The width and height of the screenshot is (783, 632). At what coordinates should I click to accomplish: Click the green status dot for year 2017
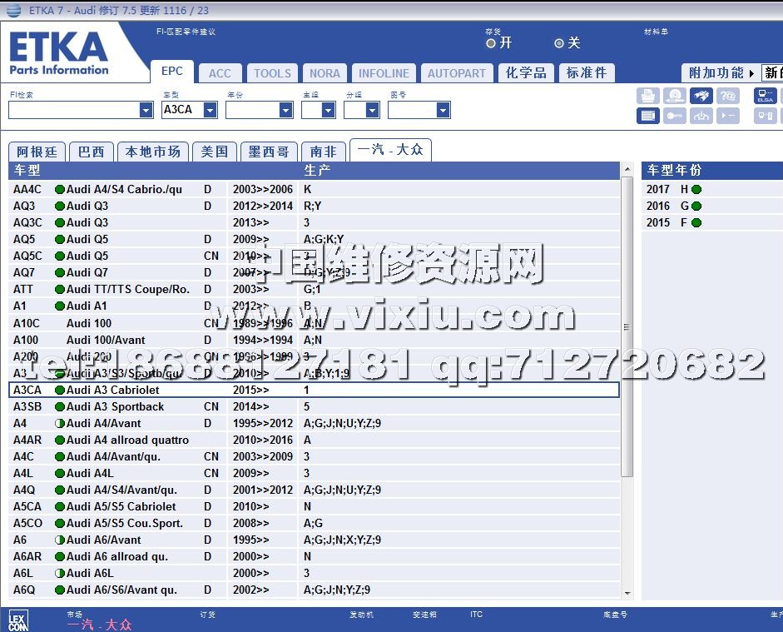tap(696, 189)
